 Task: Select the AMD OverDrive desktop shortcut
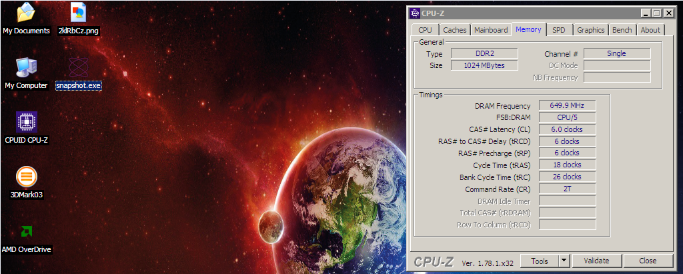click(27, 237)
